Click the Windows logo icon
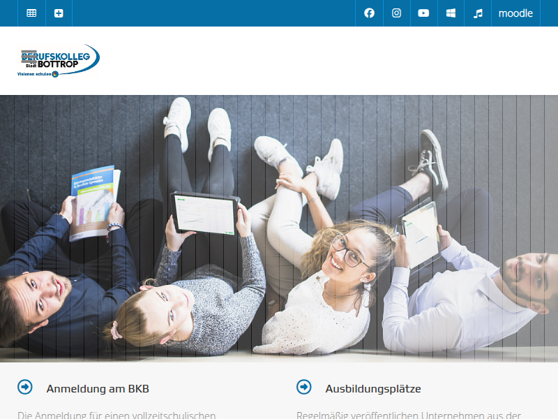Viewport: 558px width, 419px height. point(451,13)
